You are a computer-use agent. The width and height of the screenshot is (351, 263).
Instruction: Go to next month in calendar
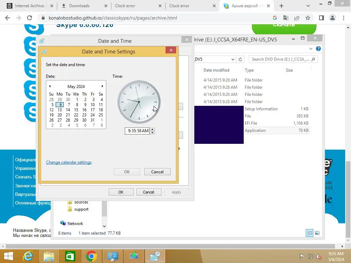(x=102, y=86)
